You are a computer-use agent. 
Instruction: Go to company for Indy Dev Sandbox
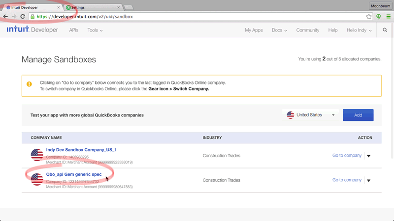(x=347, y=155)
